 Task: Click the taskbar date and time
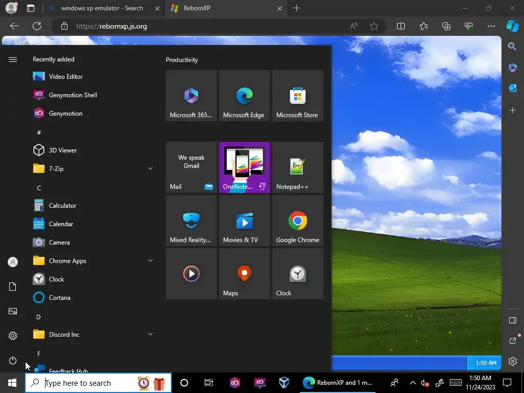tap(480, 383)
